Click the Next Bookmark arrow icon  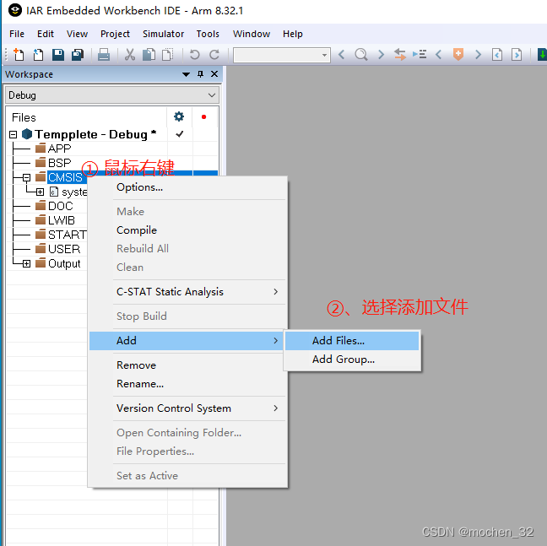click(x=479, y=55)
